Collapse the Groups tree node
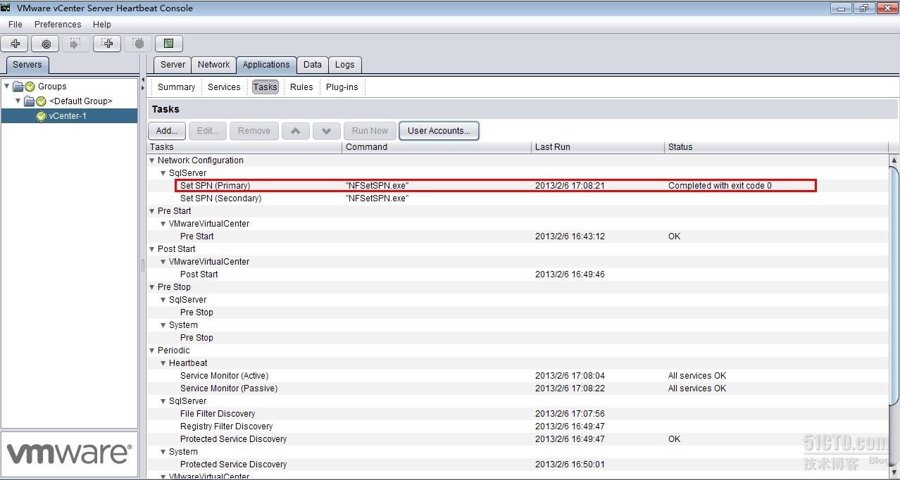Image resolution: width=900 pixels, height=480 pixels. tap(7, 87)
